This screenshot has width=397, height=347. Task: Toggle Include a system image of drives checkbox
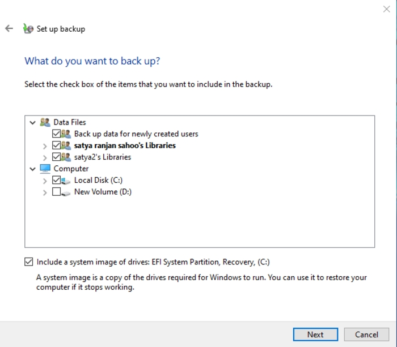29,262
